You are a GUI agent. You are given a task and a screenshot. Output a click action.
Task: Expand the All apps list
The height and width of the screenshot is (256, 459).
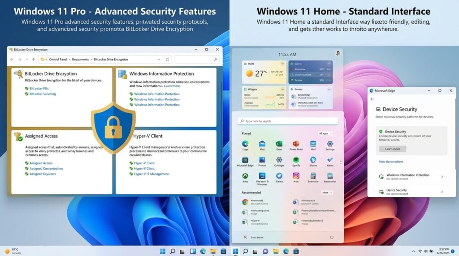[325, 133]
